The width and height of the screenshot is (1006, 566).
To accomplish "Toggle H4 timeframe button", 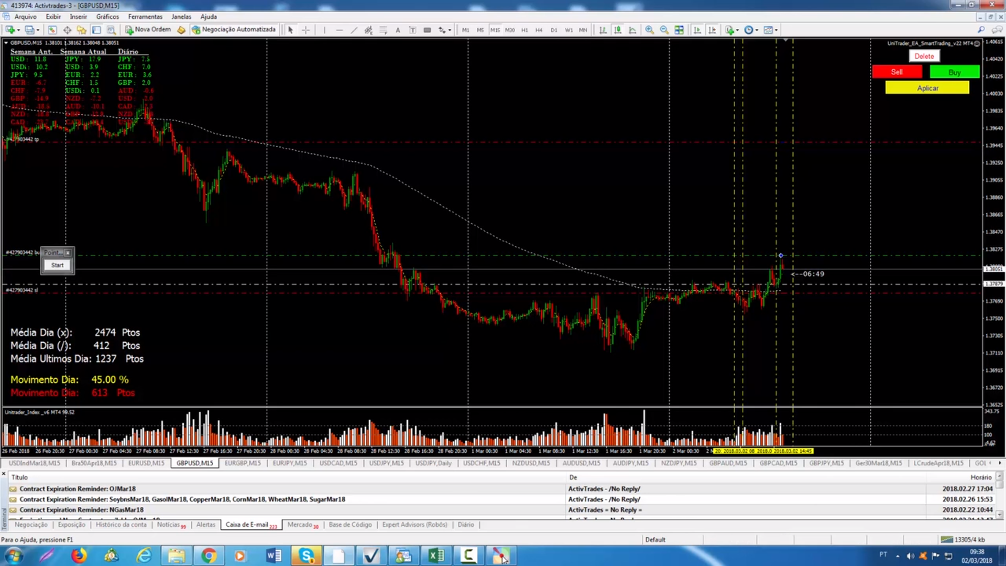I will pos(539,30).
